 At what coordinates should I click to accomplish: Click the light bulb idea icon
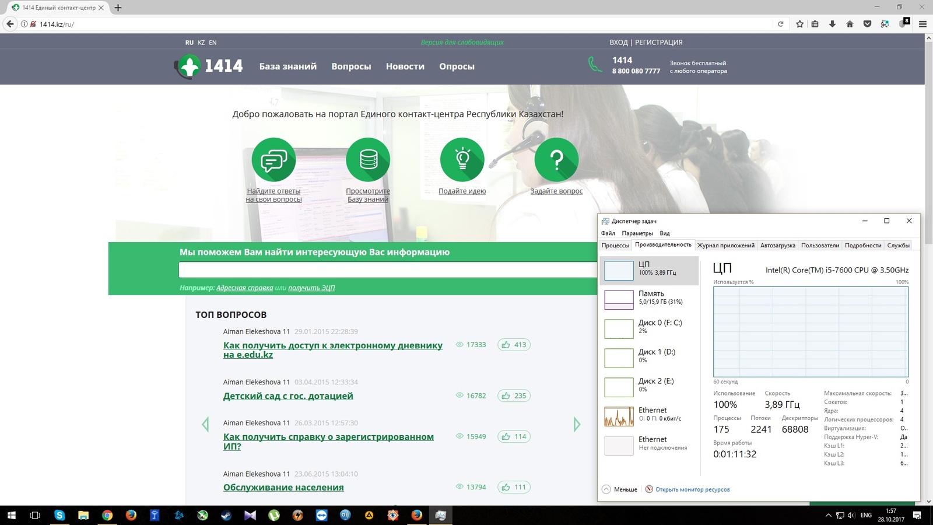point(462,160)
